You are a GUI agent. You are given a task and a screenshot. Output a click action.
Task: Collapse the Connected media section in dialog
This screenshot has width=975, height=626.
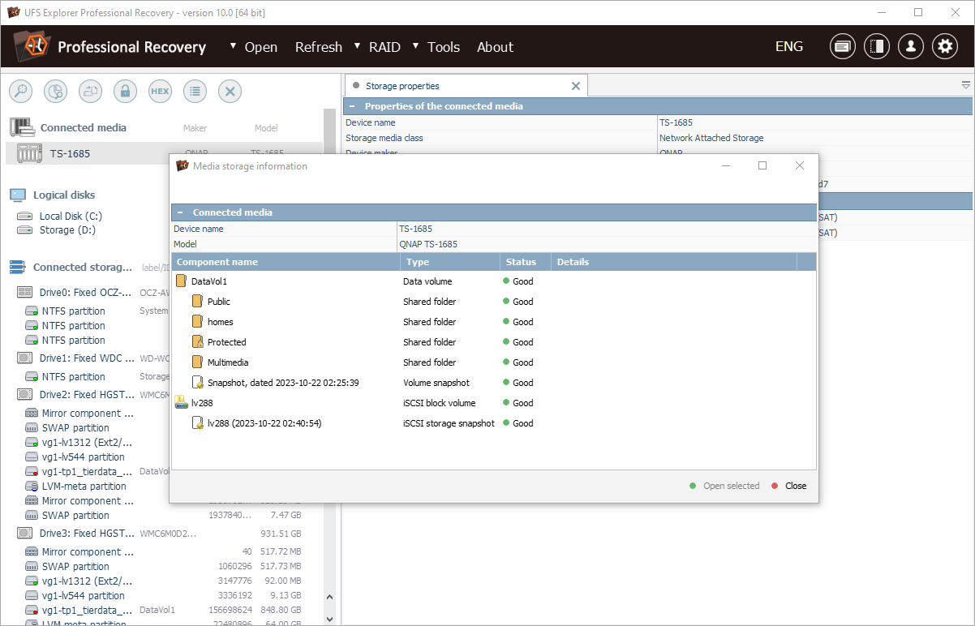coord(180,212)
